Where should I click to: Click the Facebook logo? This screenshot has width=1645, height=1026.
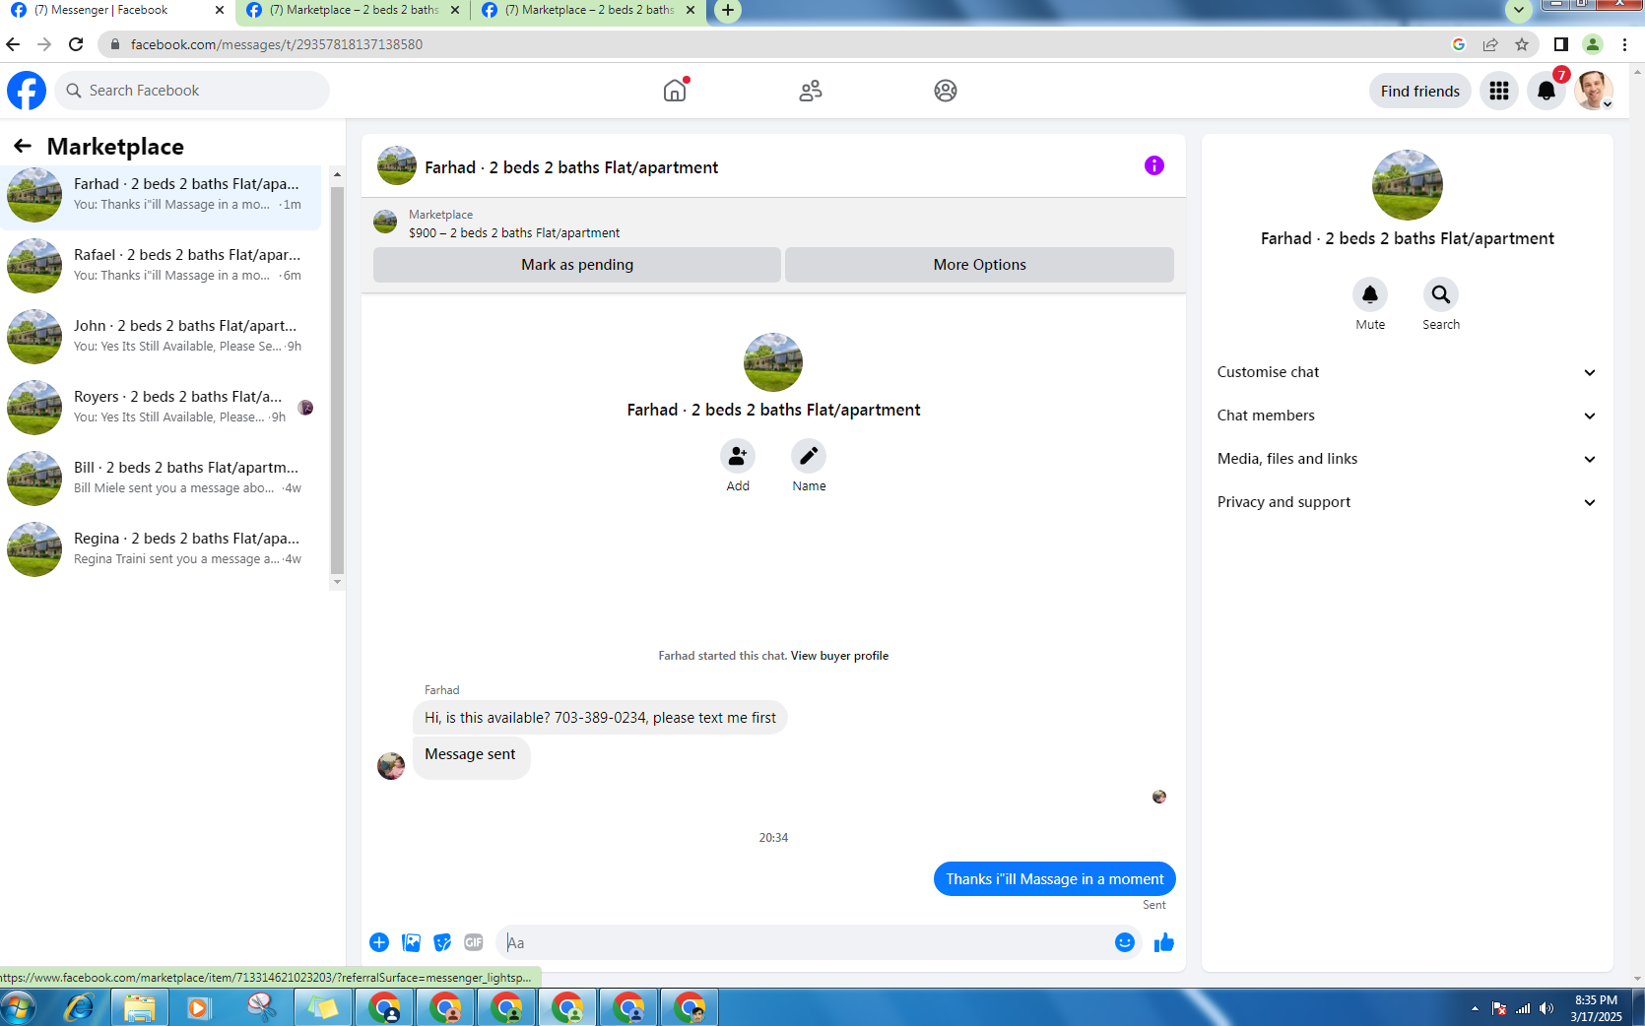pos(27,91)
